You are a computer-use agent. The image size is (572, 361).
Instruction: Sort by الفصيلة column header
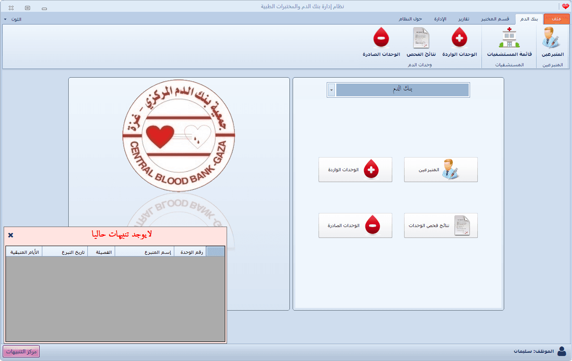tap(101, 252)
